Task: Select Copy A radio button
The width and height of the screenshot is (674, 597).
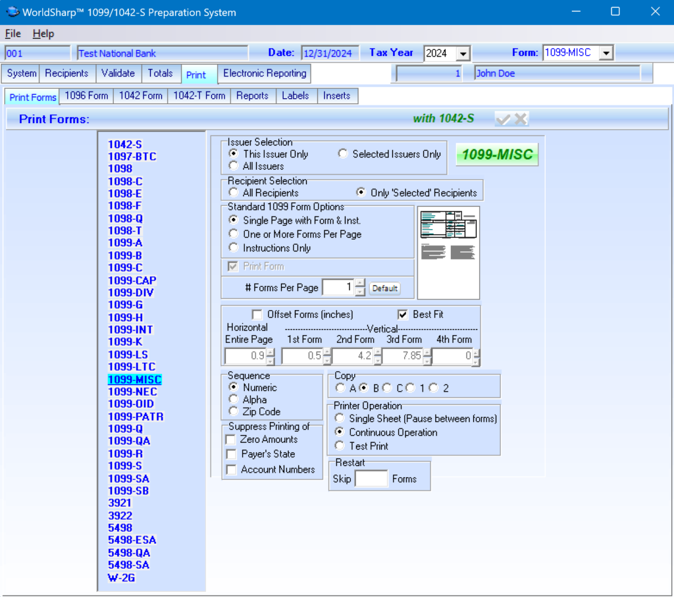Action: [x=340, y=388]
